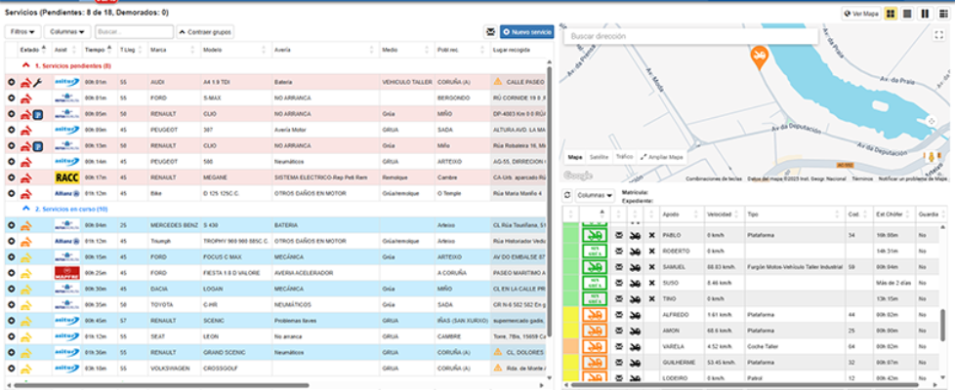Open Columnas dropdown in services table
Screen dimensions: 955x390
pyautogui.click(x=67, y=32)
